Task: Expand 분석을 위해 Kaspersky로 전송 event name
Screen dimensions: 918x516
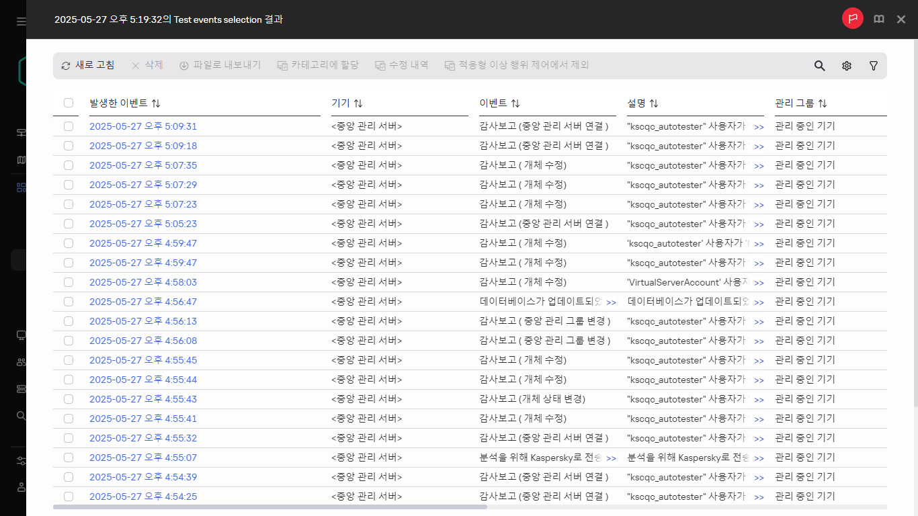Action: (x=611, y=458)
